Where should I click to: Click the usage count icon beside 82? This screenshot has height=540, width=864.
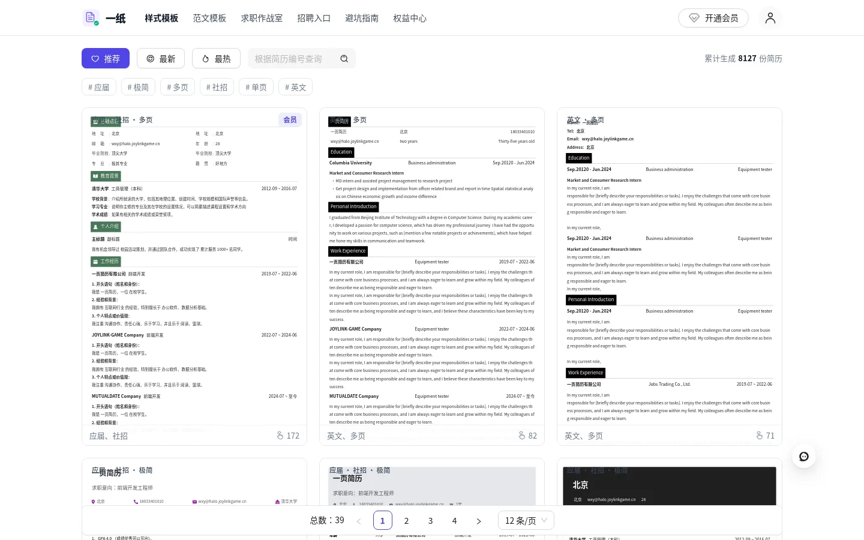click(522, 436)
